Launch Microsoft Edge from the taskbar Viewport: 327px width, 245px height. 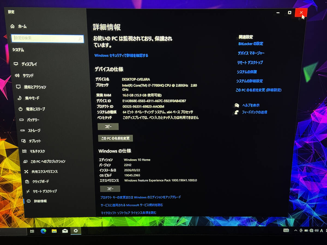pos(43,231)
